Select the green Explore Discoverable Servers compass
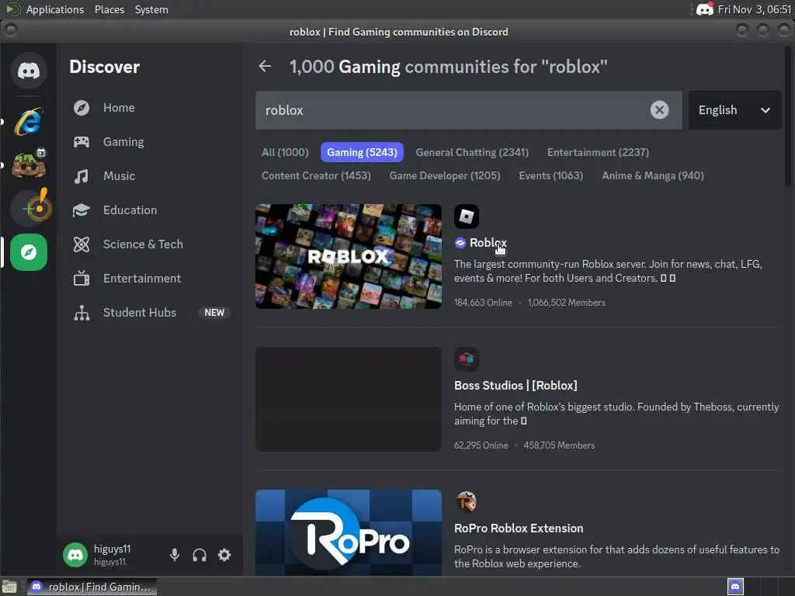 [x=29, y=252]
